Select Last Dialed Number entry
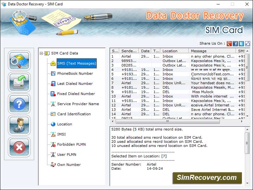The width and height of the screenshot is (253, 190). pyautogui.click(x=75, y=84)
